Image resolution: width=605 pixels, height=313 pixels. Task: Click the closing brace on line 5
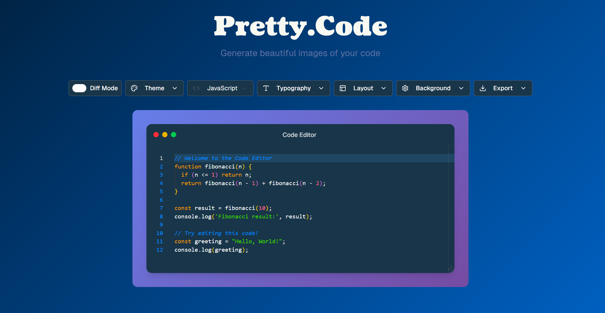pos(176,192)
